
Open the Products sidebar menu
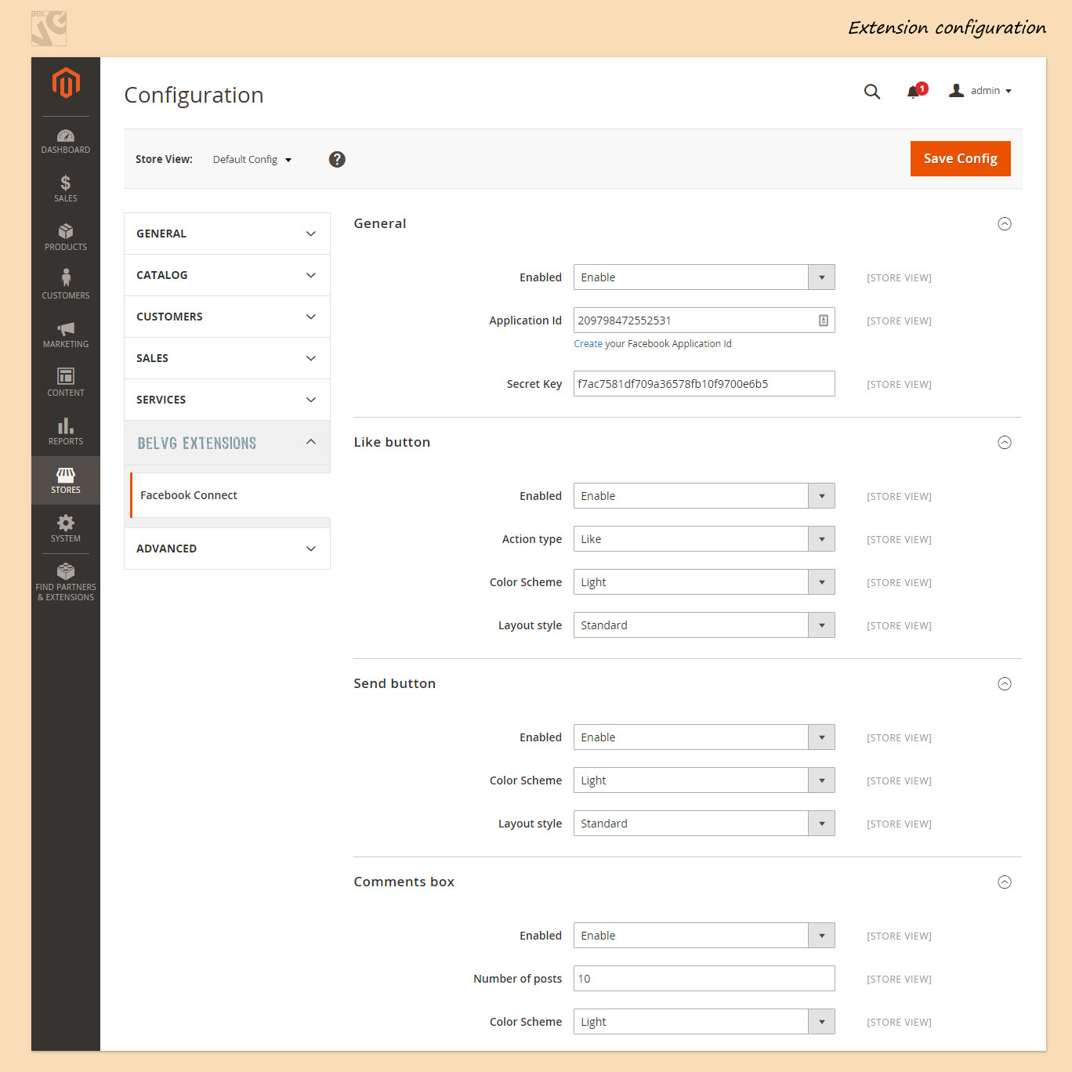click(x=66, y=237)
